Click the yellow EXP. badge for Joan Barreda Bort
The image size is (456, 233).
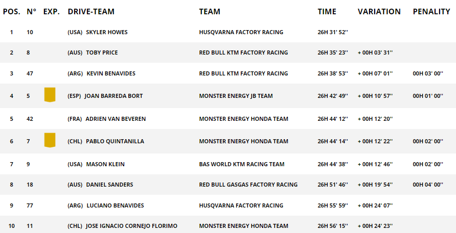[50, 95]
